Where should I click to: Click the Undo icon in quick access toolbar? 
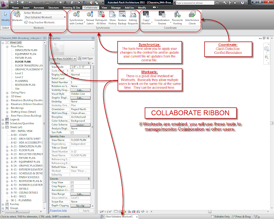click(x=30, y=3)
